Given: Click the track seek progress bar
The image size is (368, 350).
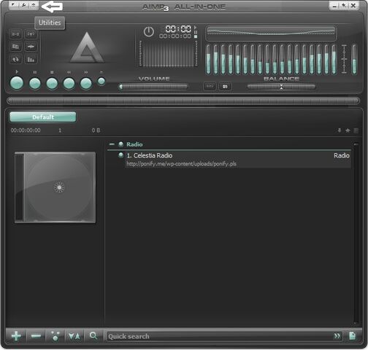Looking at the screenshot, I should (x=183, y=101).
